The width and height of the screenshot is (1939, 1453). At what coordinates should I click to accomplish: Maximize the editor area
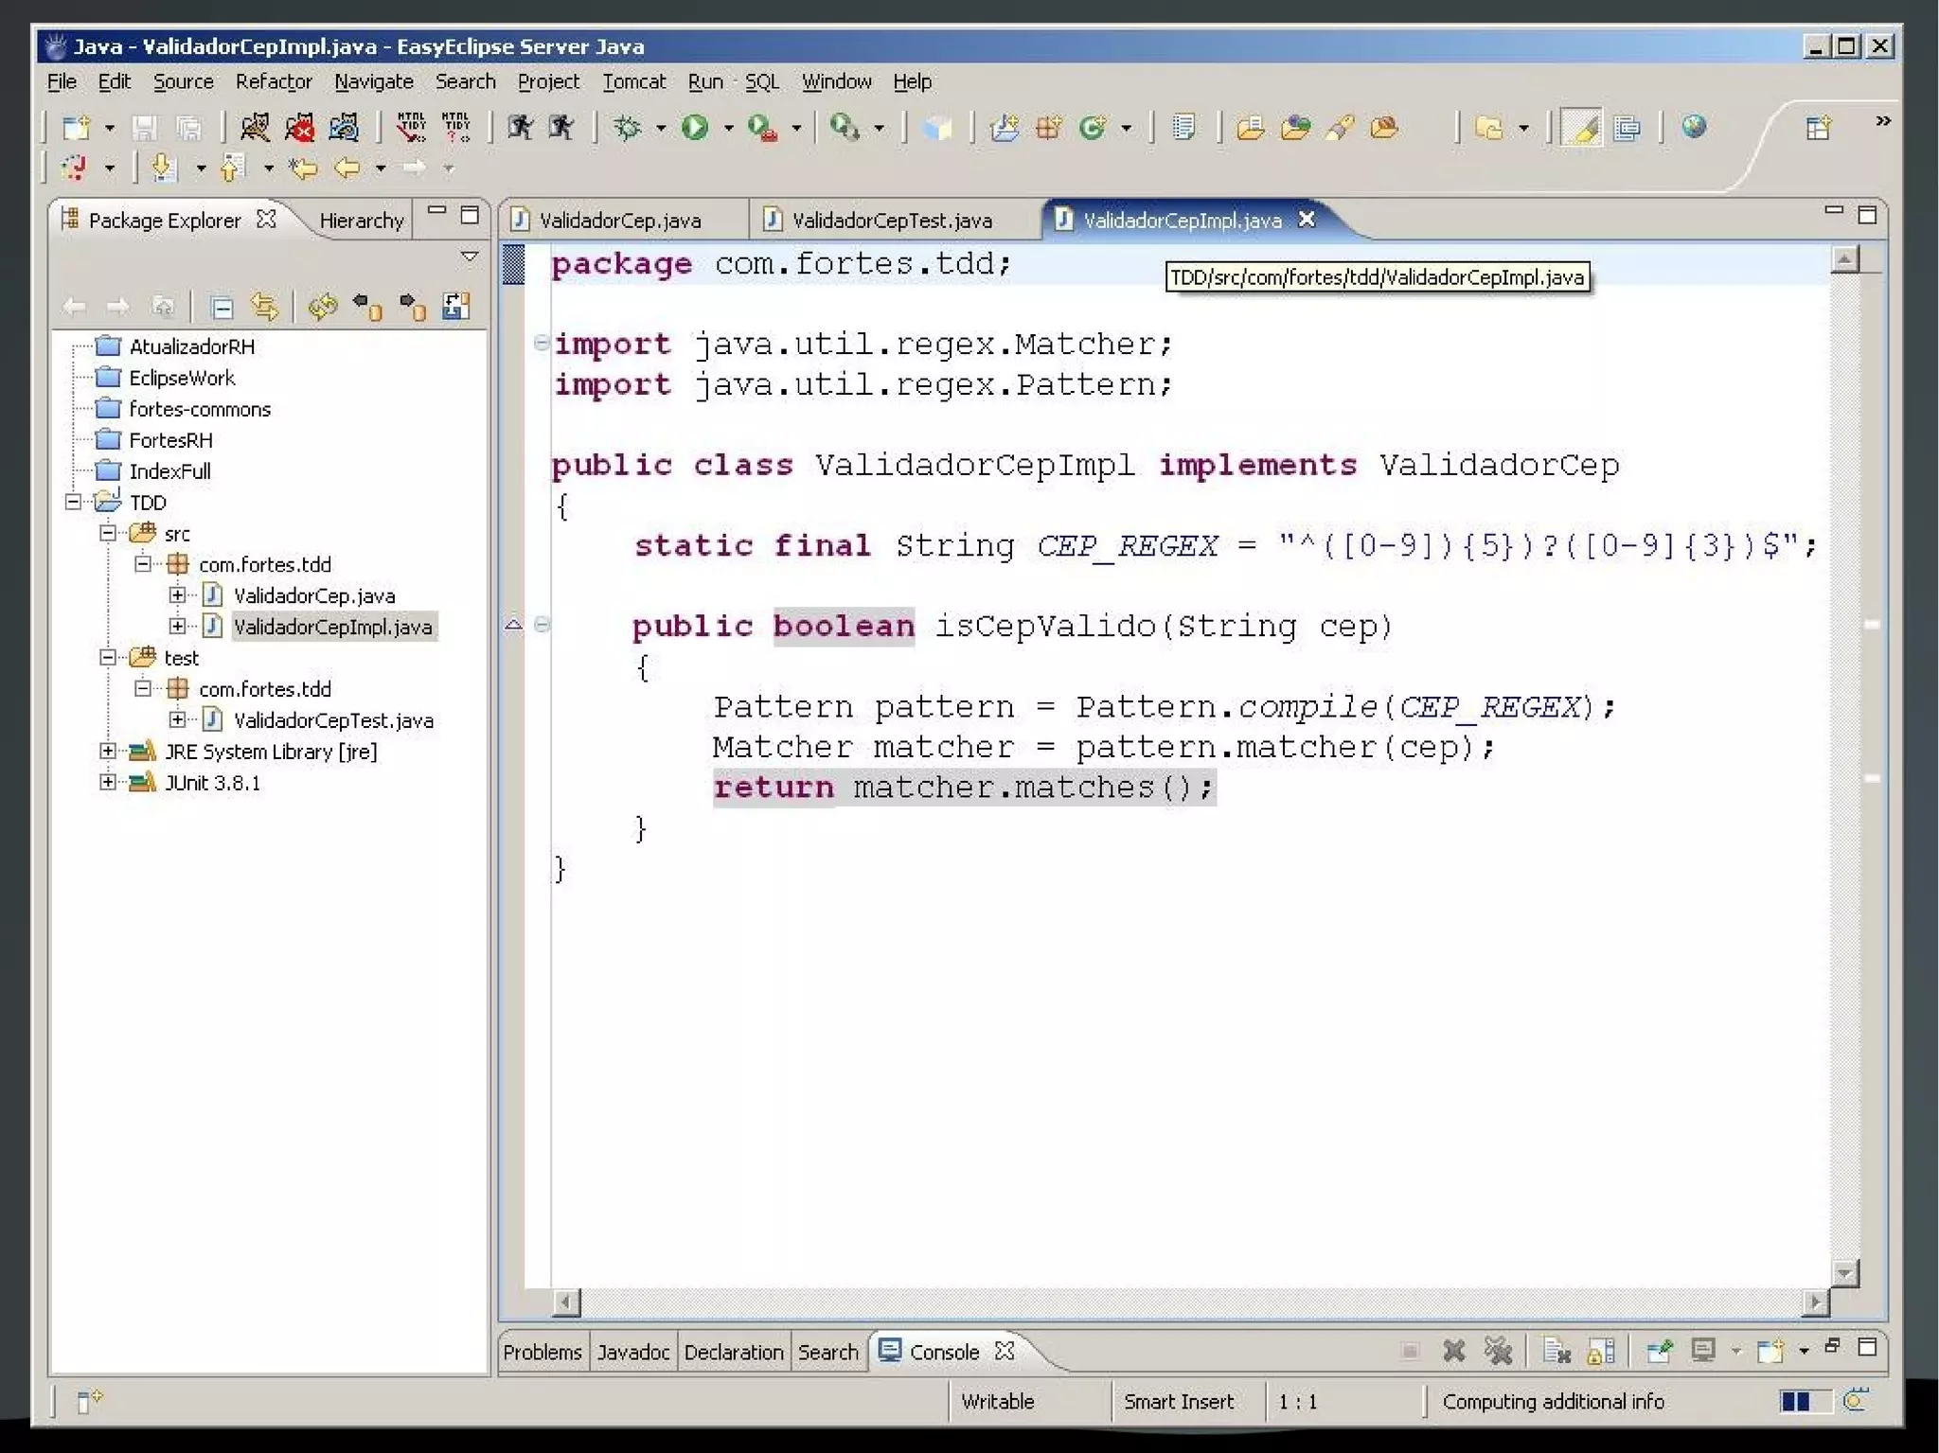1867,215
